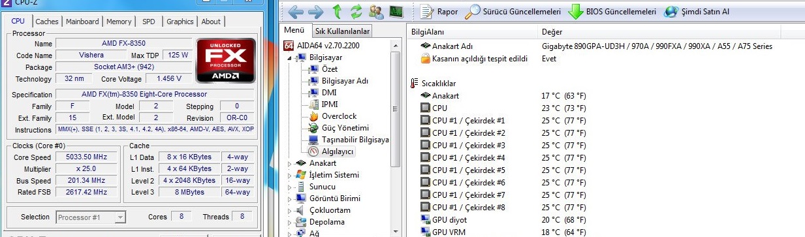
Task: Select Kasanın açıldığı tespit edildi row
Action: click(x=606, y=59)
